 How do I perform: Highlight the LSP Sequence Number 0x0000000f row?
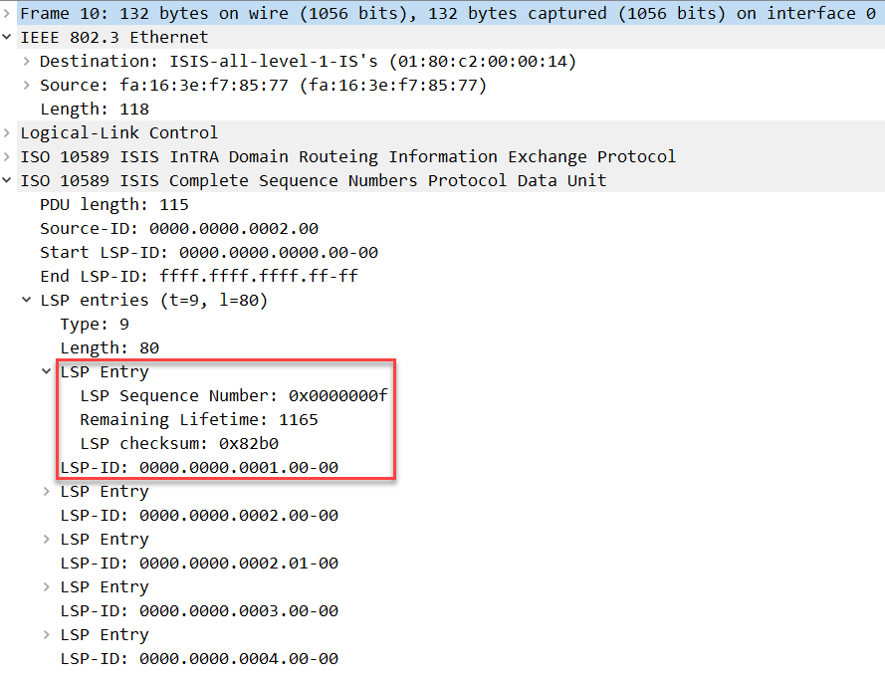click(233, 395)
